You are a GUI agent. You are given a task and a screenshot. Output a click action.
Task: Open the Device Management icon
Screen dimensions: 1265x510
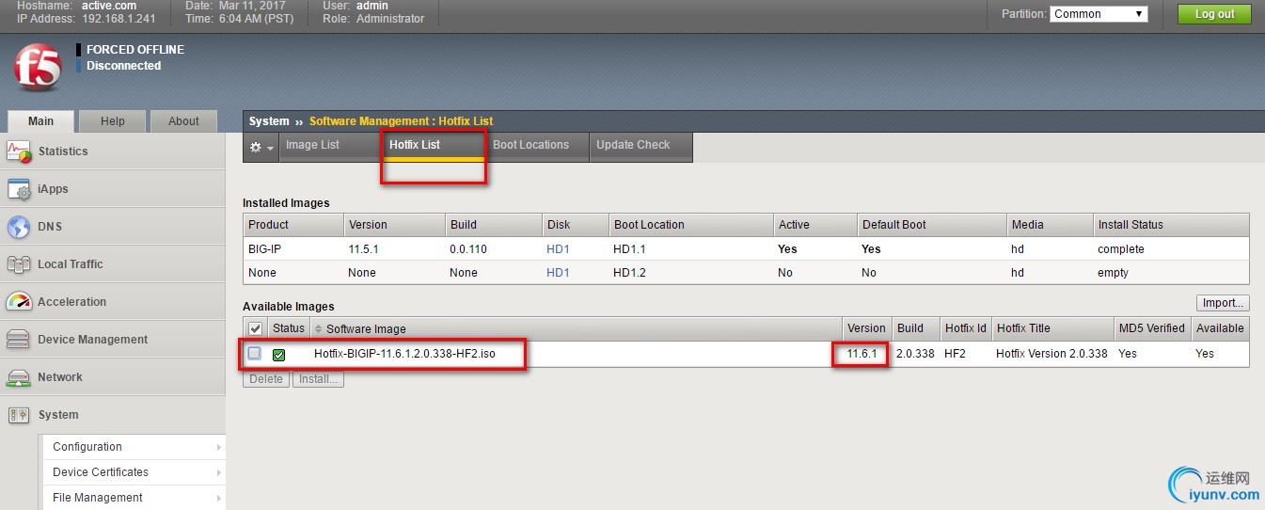tap(19, 340)
